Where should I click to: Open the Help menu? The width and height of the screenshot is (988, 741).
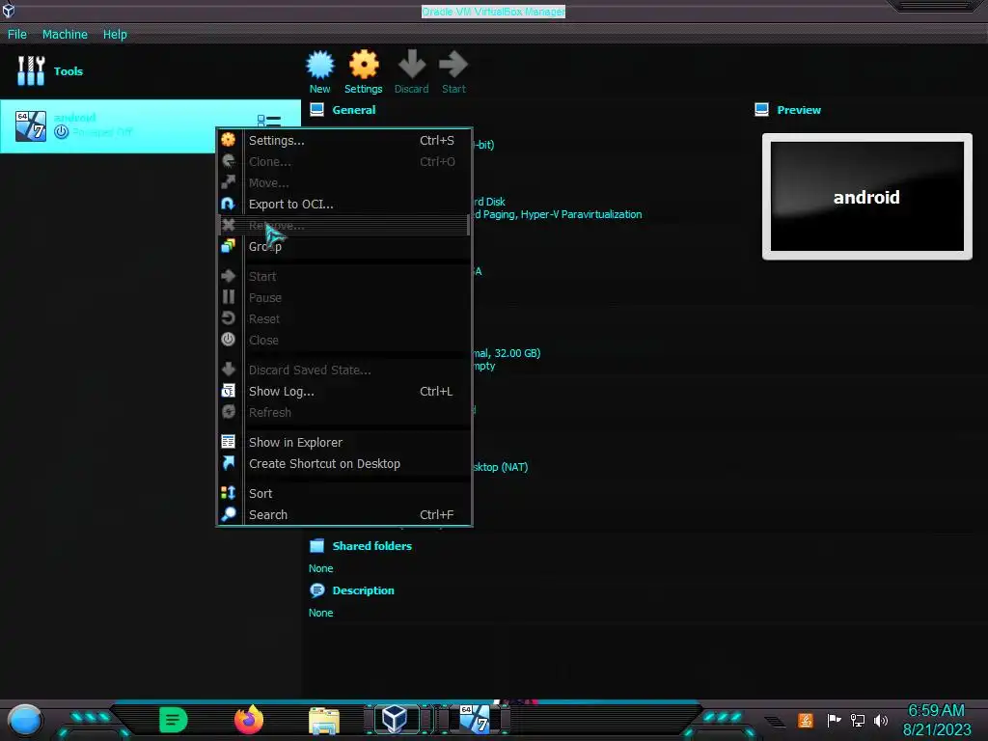tap(115, 34)
